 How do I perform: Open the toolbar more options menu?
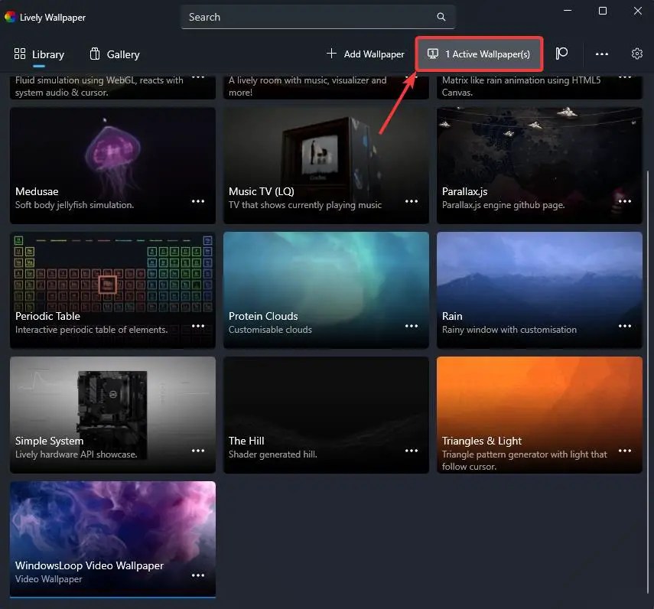(601, 54)
